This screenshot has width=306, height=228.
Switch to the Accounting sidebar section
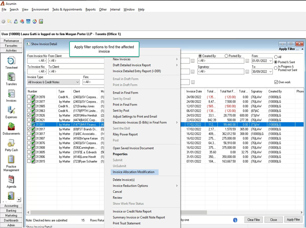click(11, 206)
